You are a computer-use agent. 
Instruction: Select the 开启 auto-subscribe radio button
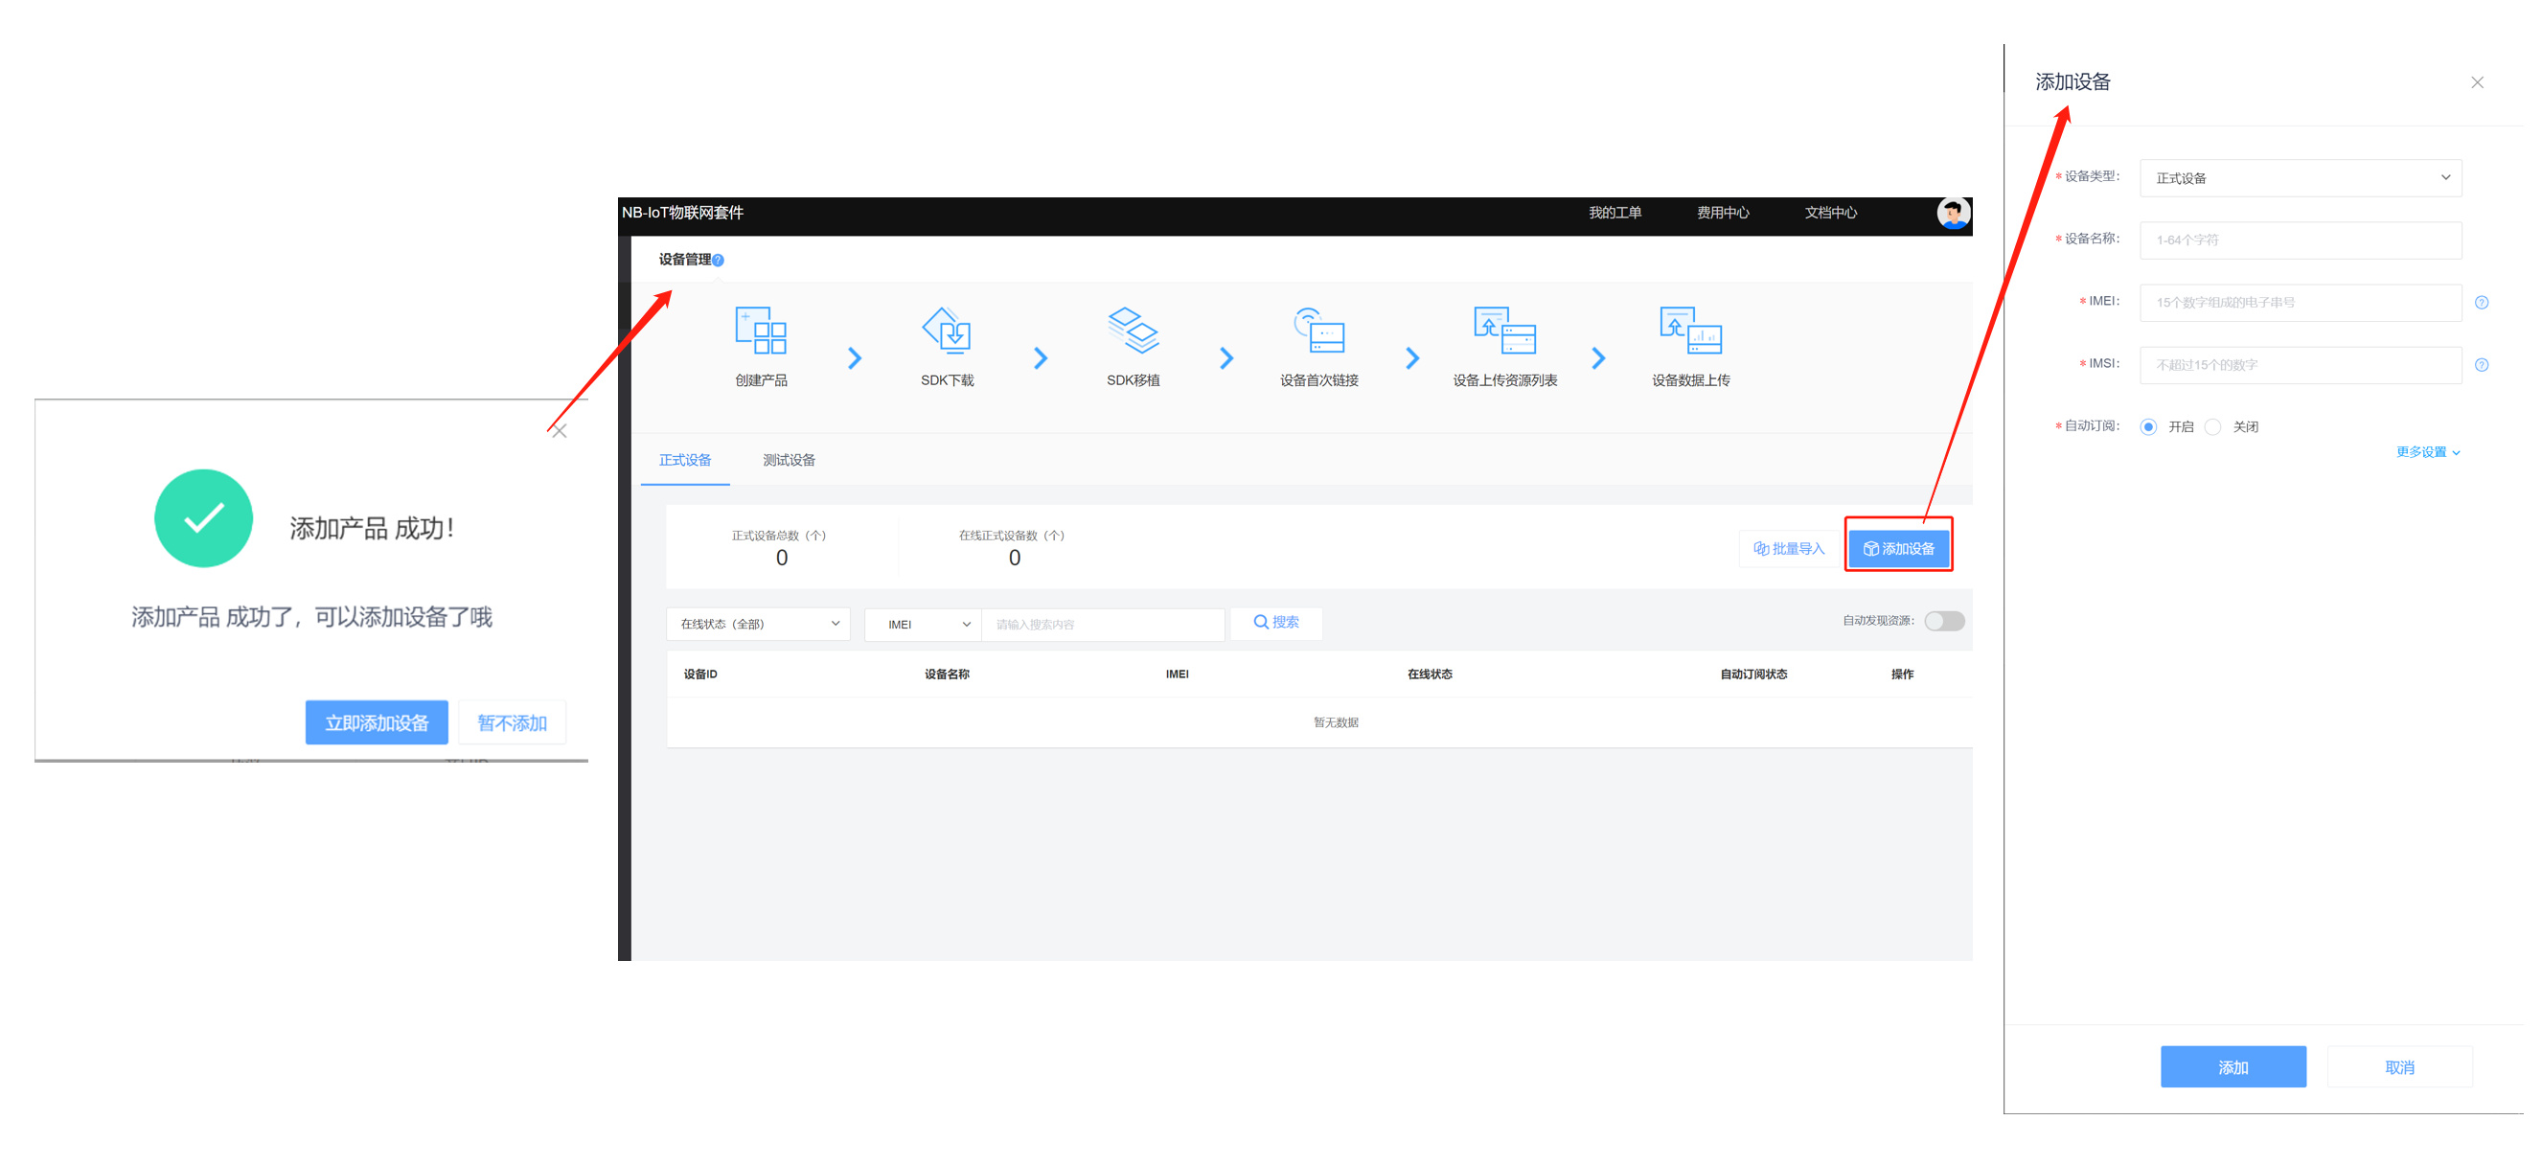click(x=2147, y=427)
